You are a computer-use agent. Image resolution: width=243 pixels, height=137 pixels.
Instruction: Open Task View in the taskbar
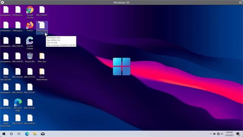click(x=19, y=134)
